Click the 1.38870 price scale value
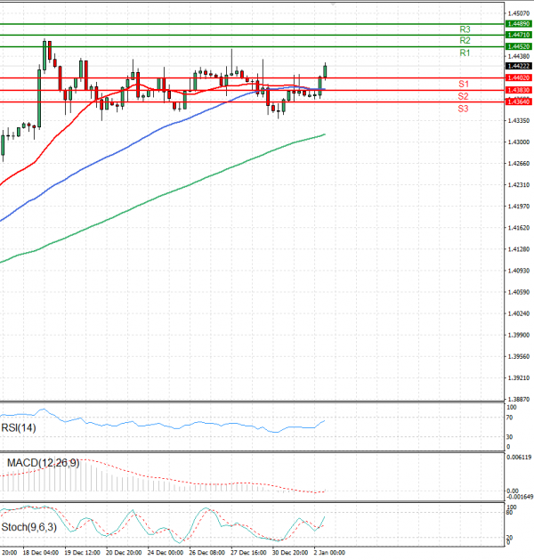534x560 pixels. click(519, 399)
